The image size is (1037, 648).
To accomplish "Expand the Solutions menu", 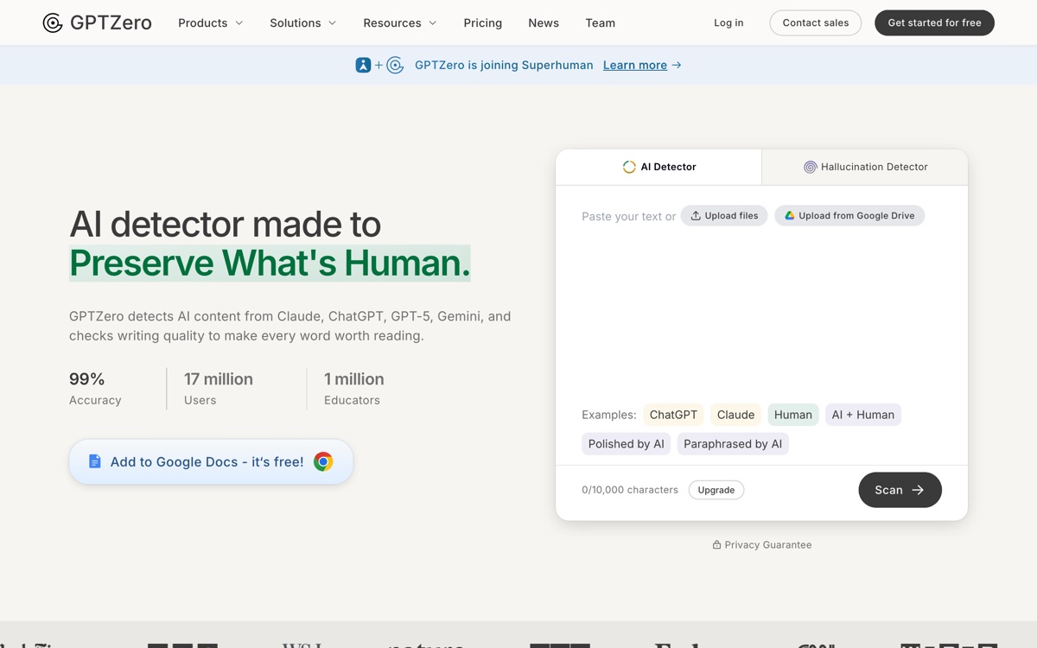I will point(303,23).
